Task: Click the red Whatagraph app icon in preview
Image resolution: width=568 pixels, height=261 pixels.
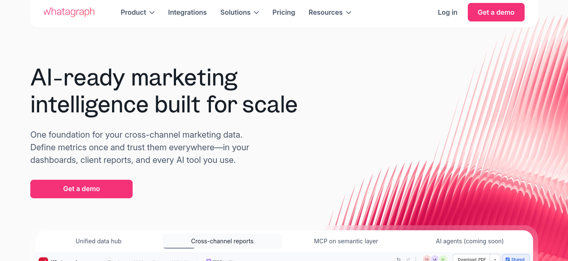Action: coord(43,259)
